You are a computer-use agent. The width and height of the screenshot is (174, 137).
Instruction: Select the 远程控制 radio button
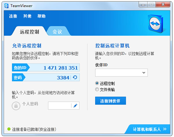click(97, 83)
